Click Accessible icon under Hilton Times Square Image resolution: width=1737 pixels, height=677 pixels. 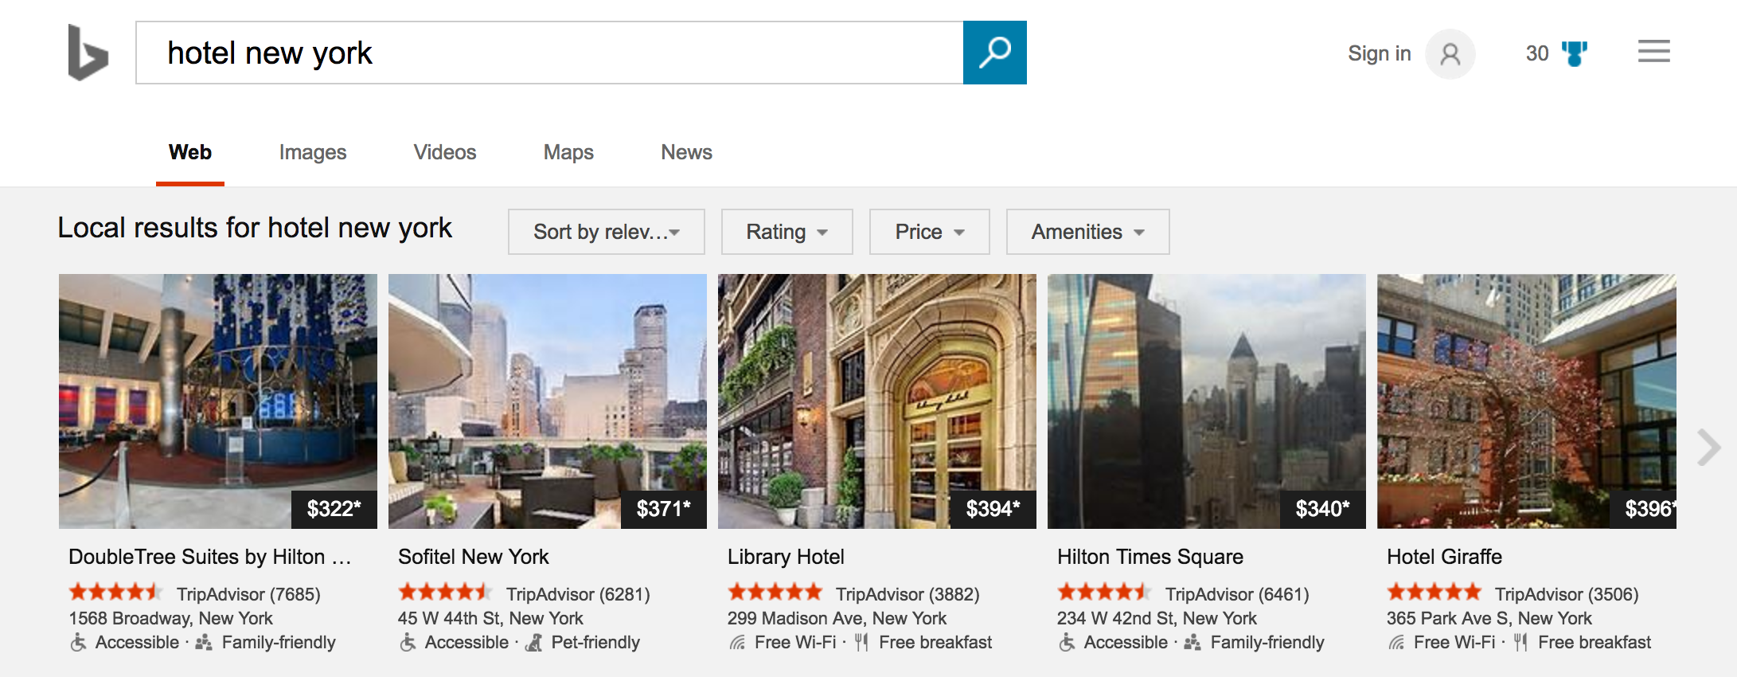pos(1067,642)
